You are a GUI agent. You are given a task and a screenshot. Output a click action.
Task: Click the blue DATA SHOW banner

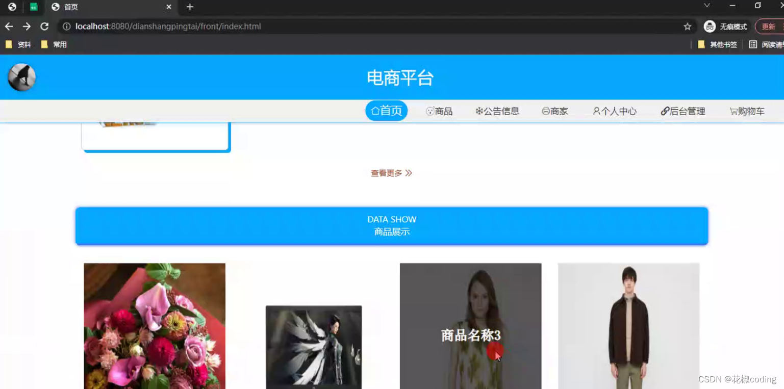click(x=391, y=226)
